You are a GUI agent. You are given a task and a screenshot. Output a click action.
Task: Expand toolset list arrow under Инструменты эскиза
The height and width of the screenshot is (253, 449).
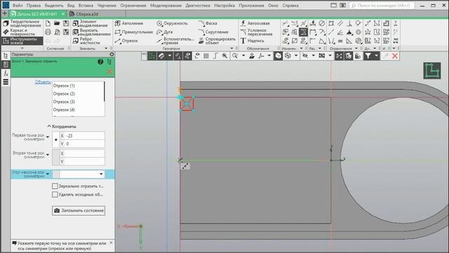[22, 48]
